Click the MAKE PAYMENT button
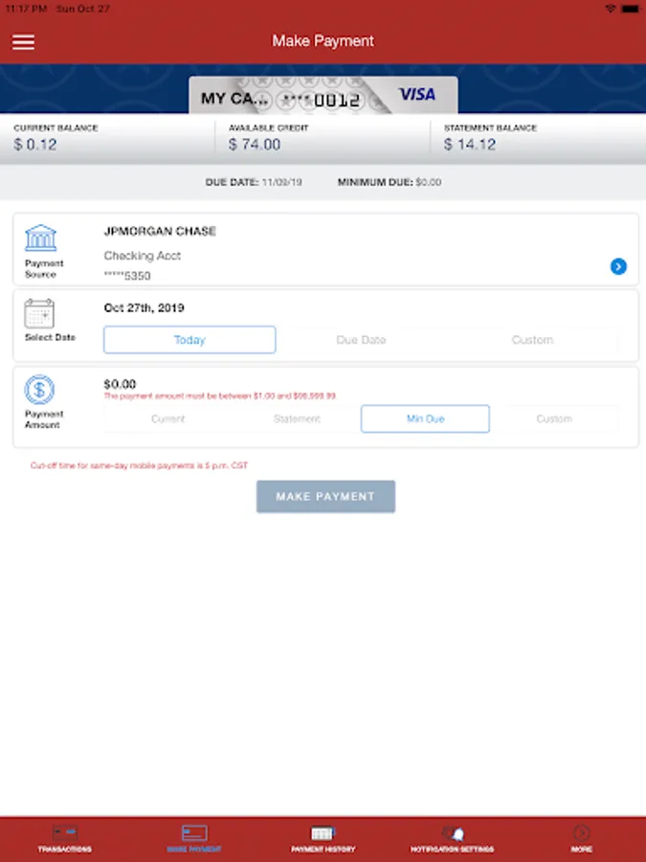The image size is (646, 862). point(325,496)
